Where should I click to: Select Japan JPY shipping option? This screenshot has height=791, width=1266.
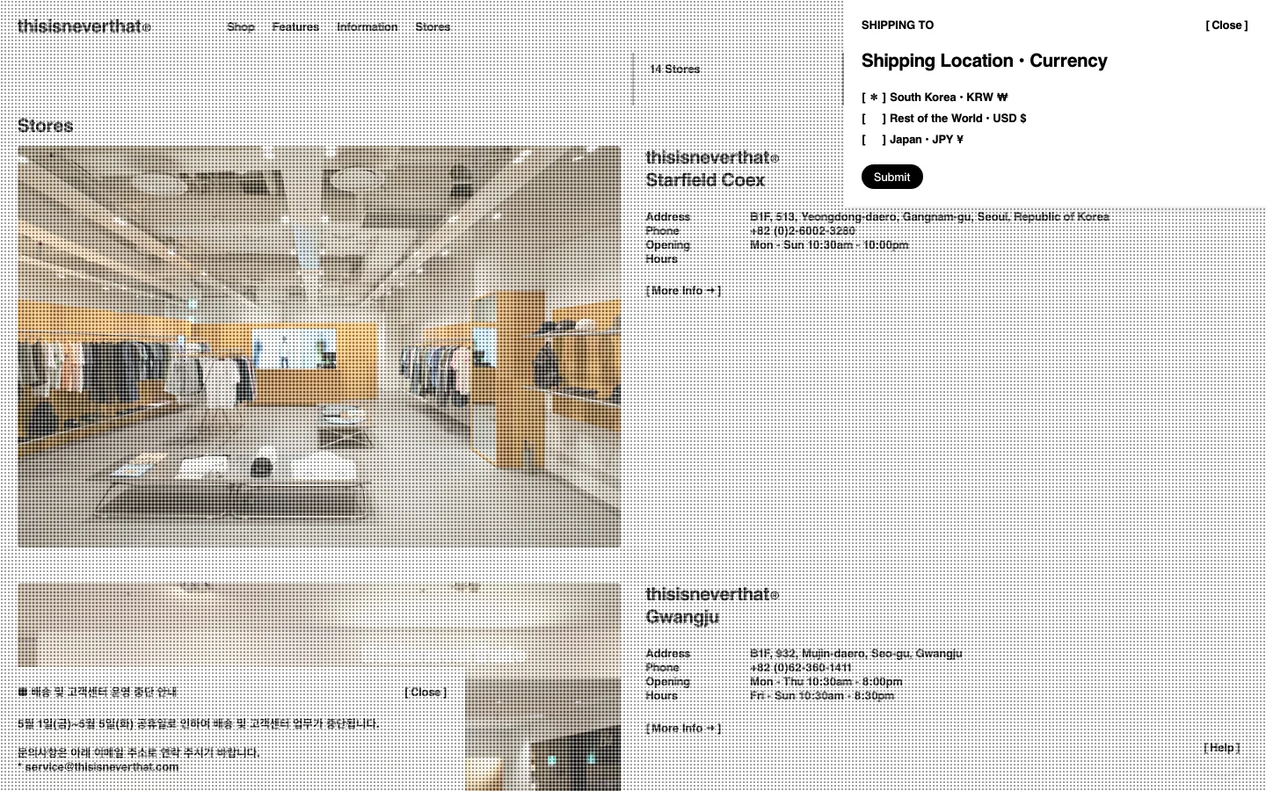coord(913,140)
